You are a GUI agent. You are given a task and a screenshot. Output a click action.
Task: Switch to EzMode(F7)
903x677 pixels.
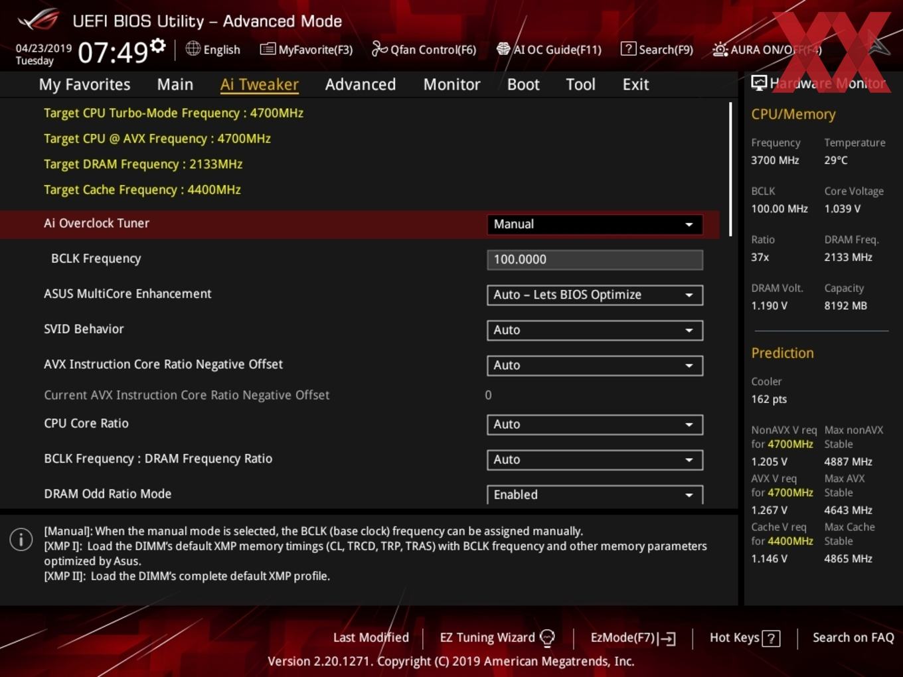633,638
